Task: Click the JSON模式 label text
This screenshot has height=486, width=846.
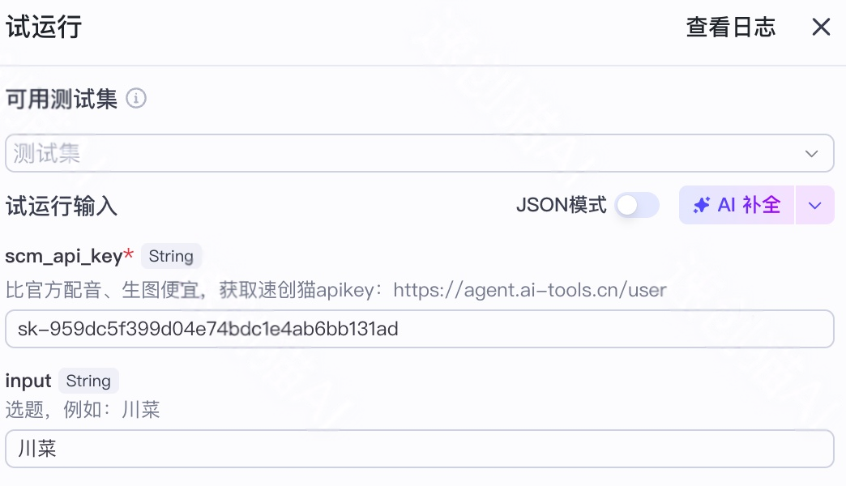Action: (561, 206)
